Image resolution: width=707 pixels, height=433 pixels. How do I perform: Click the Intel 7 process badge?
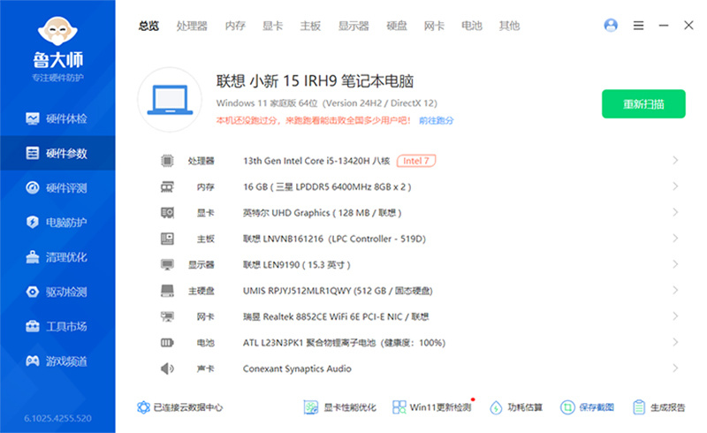pos(416,161)
